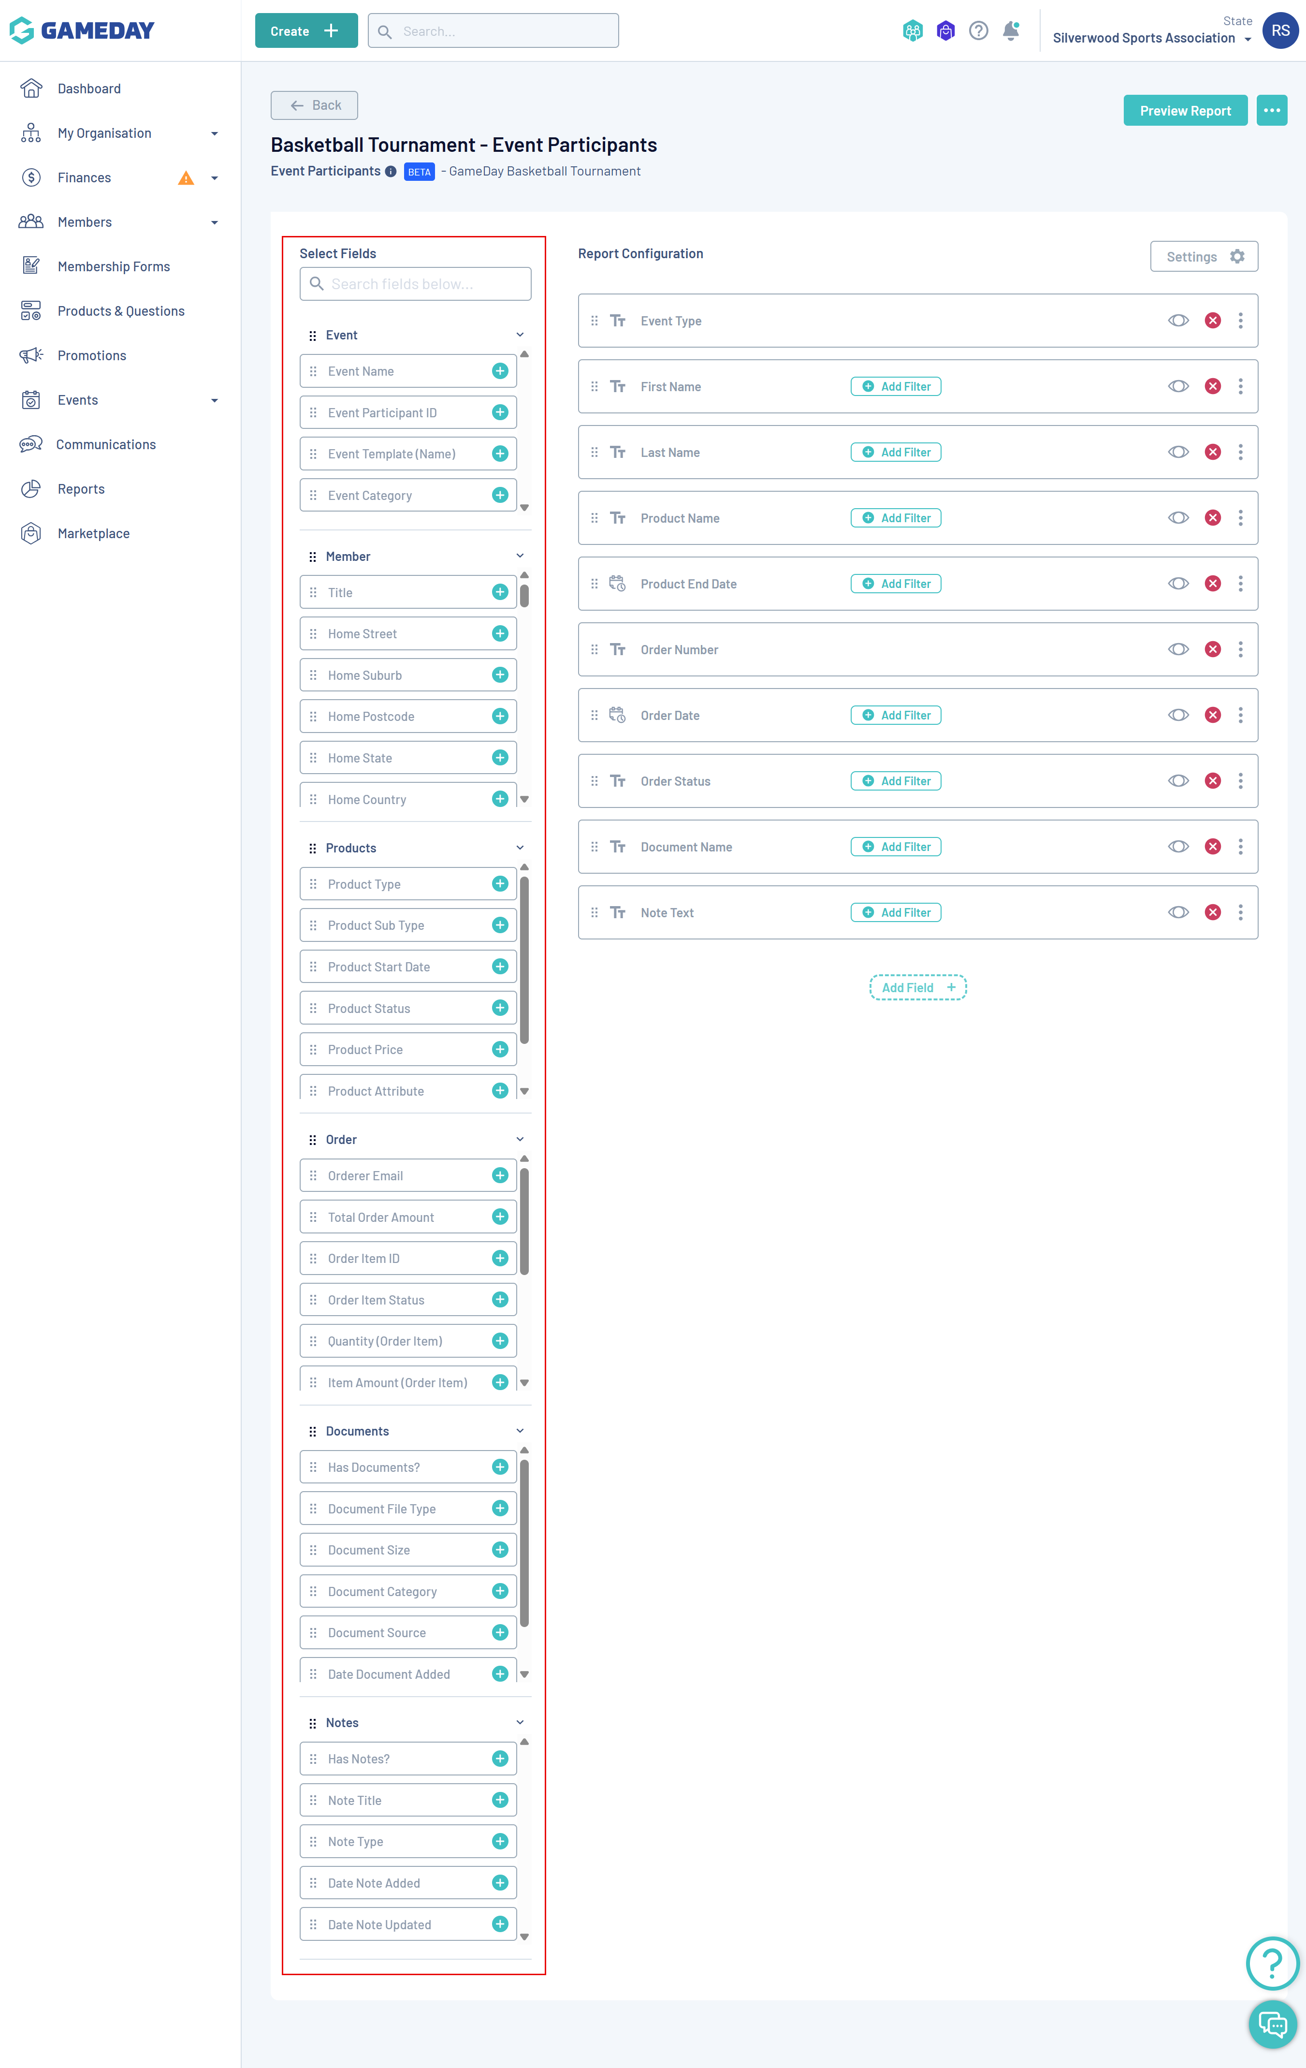Viewport: 1306px width, 2068px height.
Task: Hide the Product End Date column via eye
Action: 1178,584
